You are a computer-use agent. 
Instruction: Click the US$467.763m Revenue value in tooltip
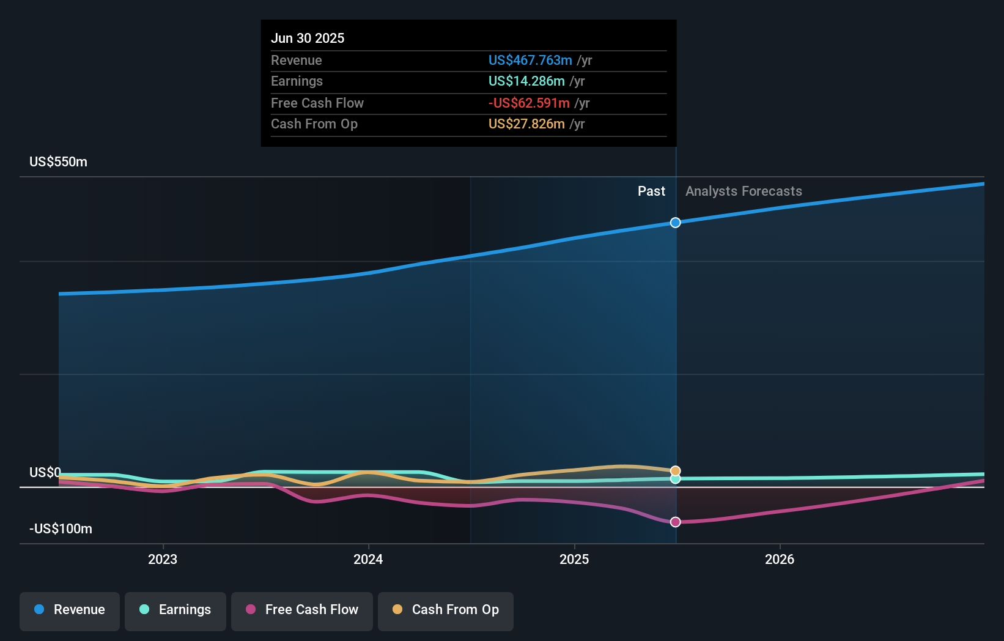[x=530, y=60]
